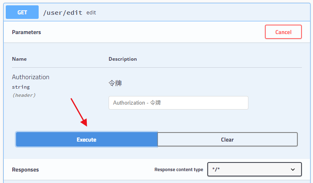Click the blue GET method badge
The height and width of the screenshot is (183, 313).
(22, 12)
